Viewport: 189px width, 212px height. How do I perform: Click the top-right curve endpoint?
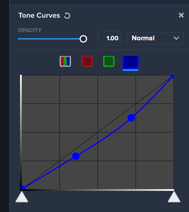pos(172,77)
